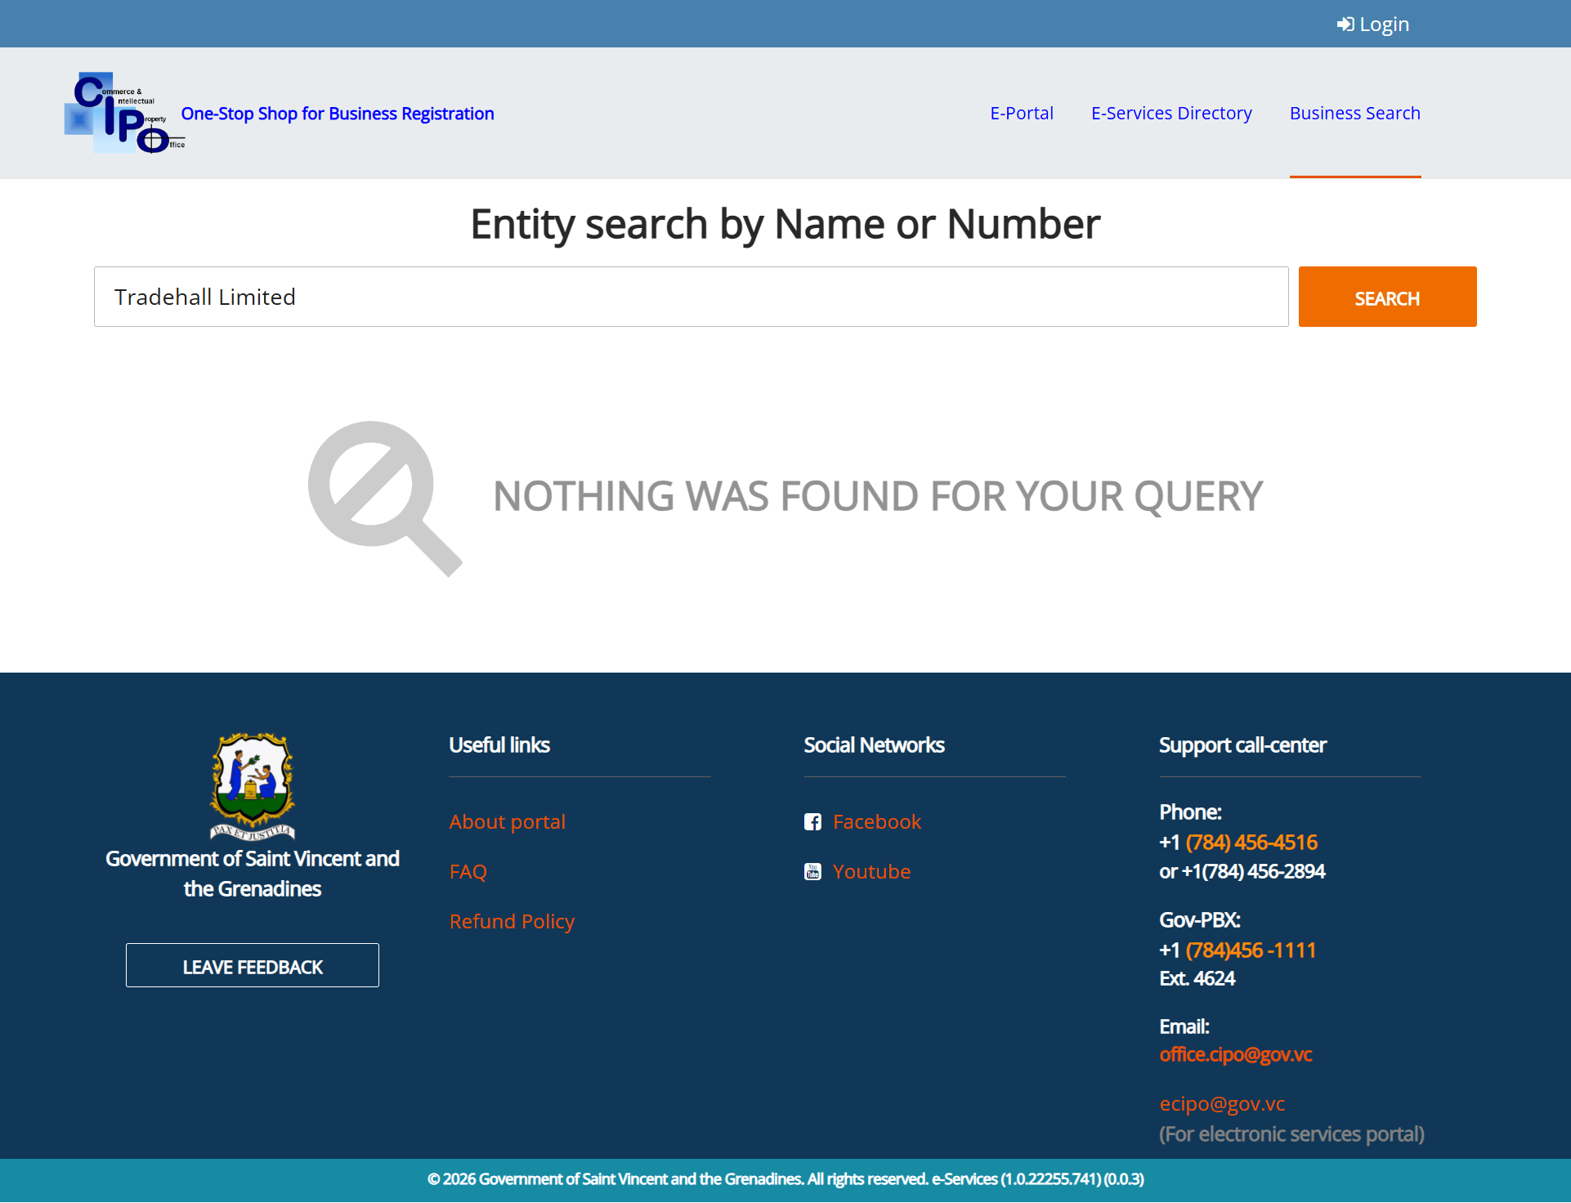
Task: Open the About portal link
Action: pyautogui.click(x=508, y=822)
